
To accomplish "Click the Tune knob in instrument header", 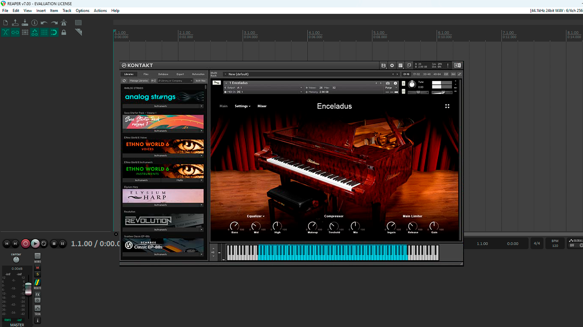I will click(x=412, y=84).
